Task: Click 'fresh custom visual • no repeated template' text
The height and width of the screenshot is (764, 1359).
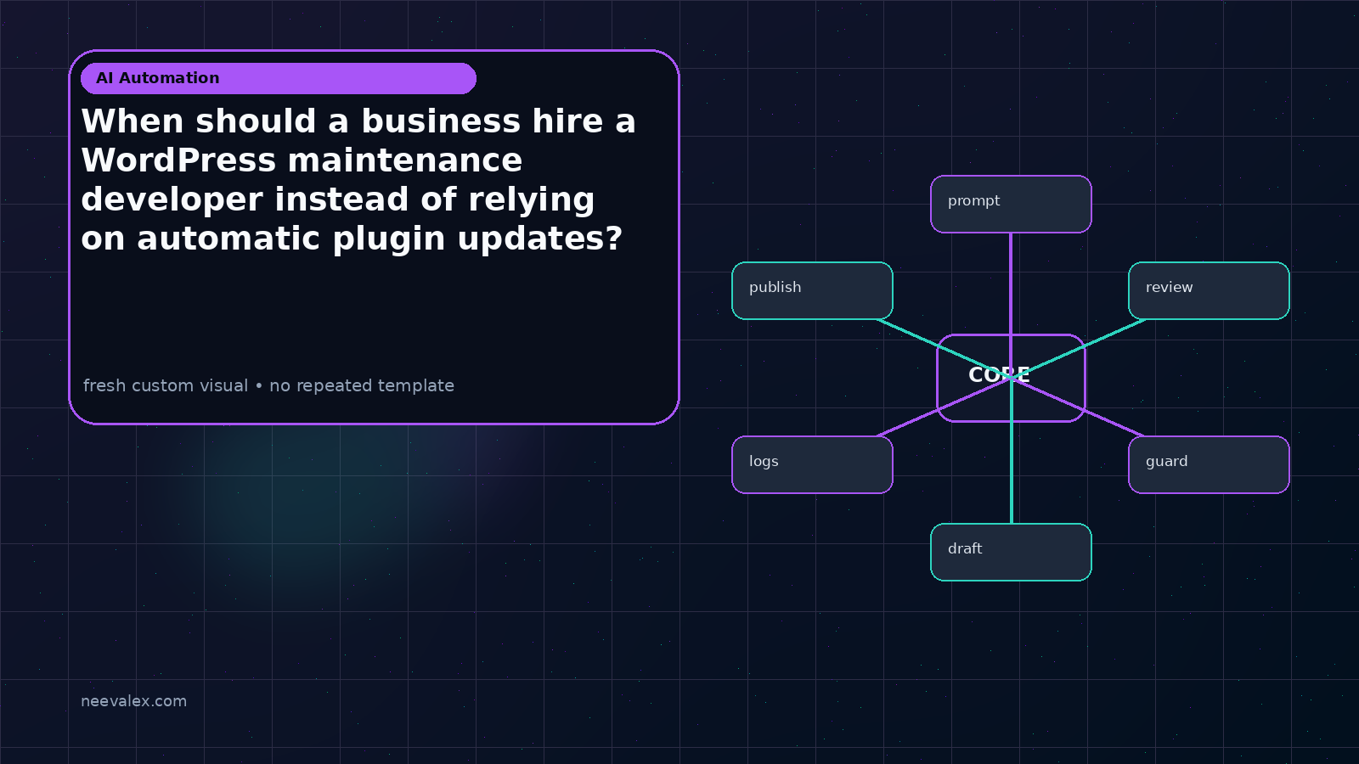Action: [268, 385]
